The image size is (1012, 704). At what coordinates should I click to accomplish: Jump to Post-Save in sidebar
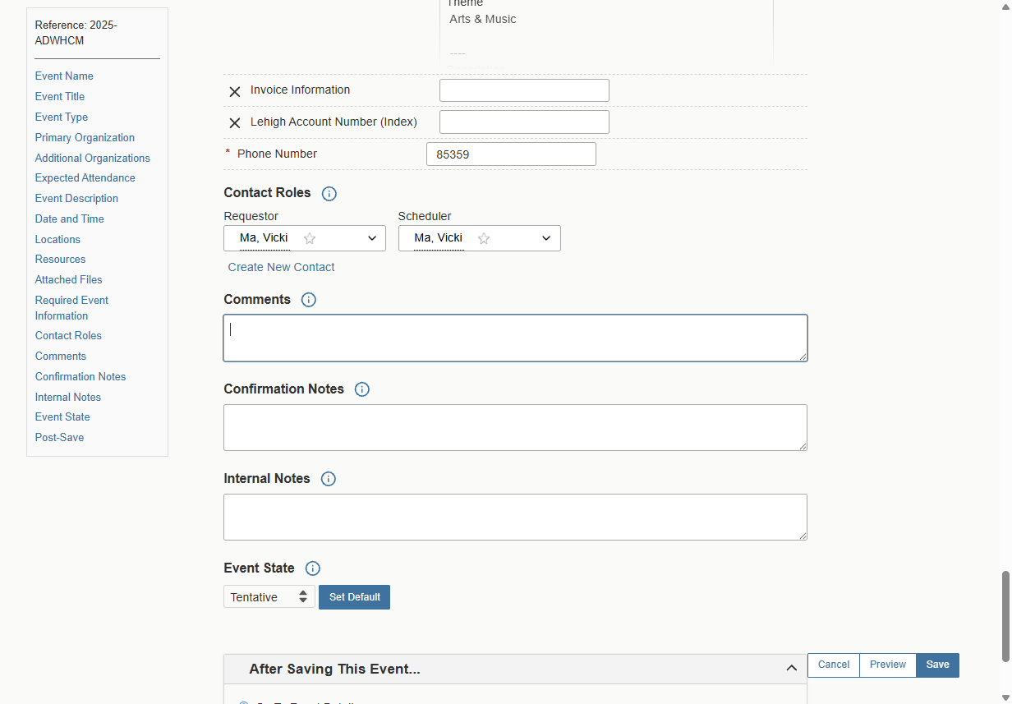point(59,437)
